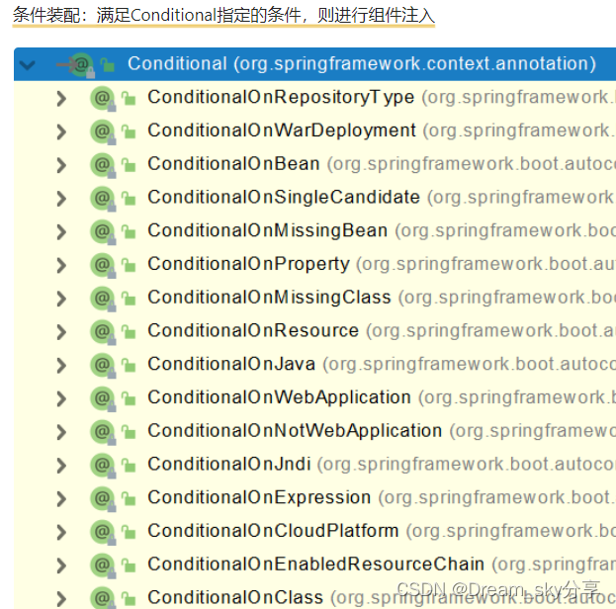
Task: Select Conditional (org.springframework.context.annotation) row text
Action: pyautogui.click(x=362, y=64)
